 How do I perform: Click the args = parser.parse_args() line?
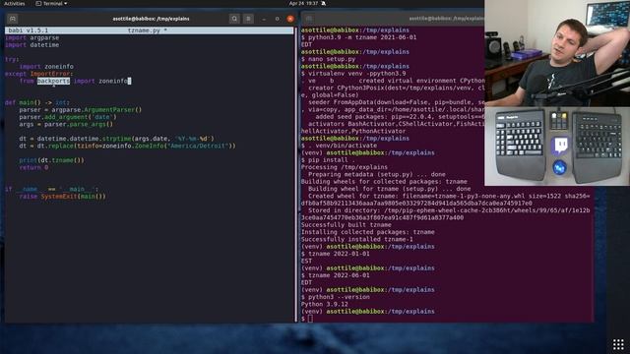pyautogui.click(x=66, y=125)
